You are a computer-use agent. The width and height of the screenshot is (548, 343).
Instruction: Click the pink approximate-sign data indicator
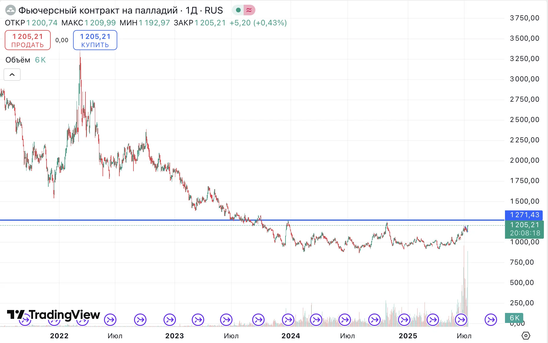pyautogui.click(x=249, y=10)
